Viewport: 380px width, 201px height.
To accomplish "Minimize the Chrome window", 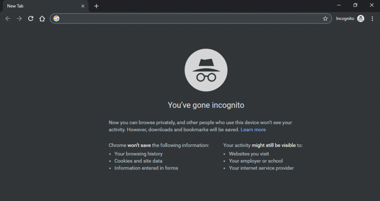I will coord(339,5).
